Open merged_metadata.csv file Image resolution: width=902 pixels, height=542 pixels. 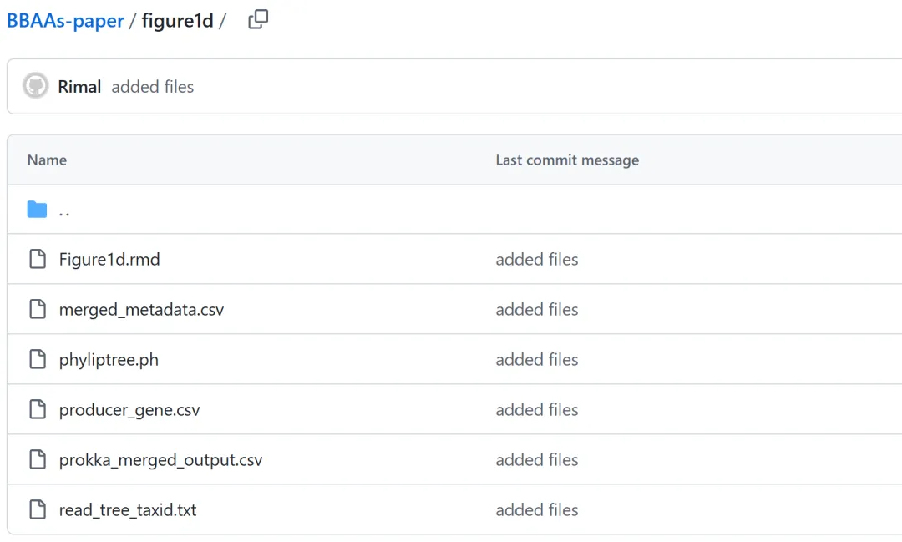coord(141,310)
